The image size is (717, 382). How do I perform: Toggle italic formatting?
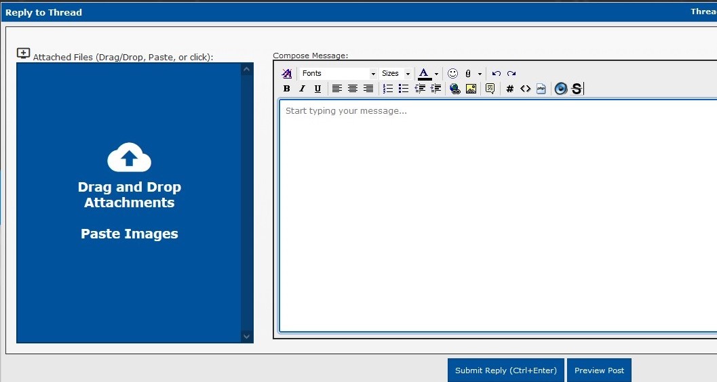[x=302, y=89]
